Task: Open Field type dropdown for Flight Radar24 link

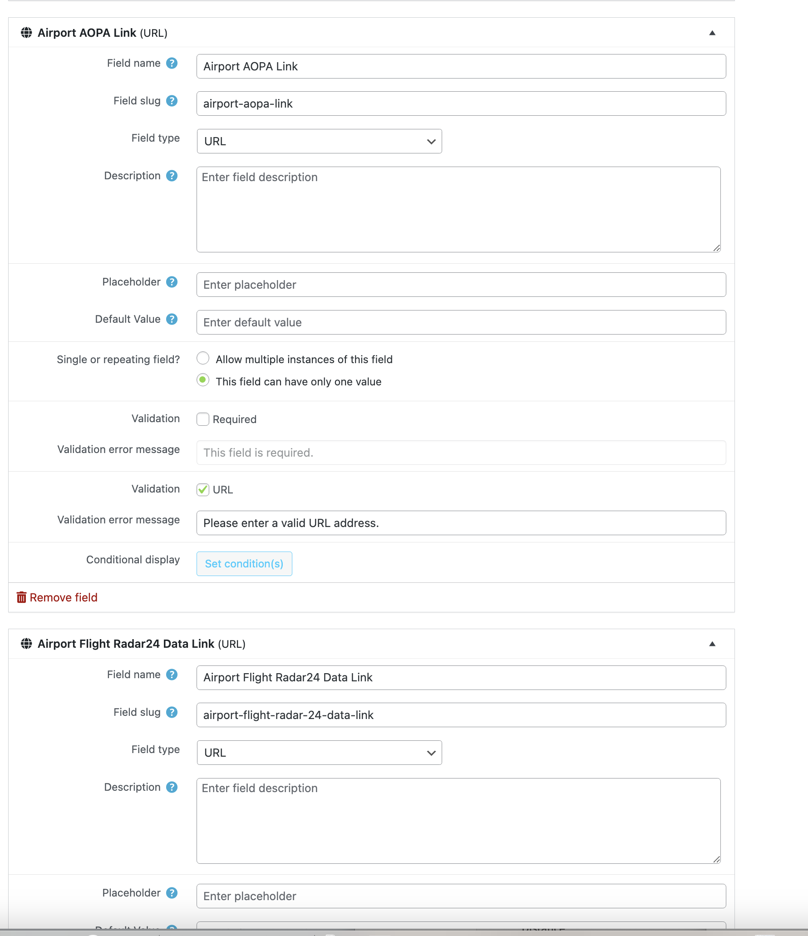Action: click(319, 753)
